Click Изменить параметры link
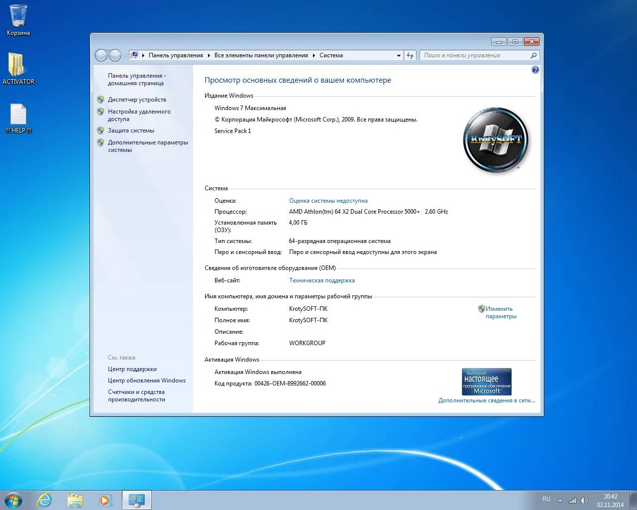 click(501, 312)
